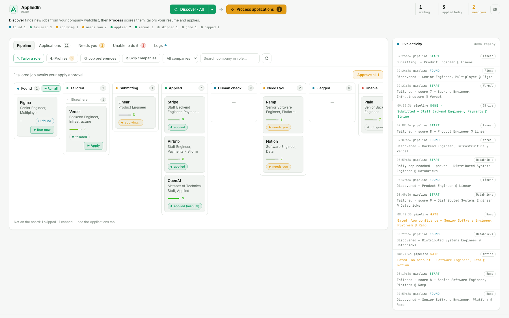Click the Databricks tag on the 08:59:36 entry
The height and width of the screenshot is (318, 509).
[x=484, y=160]
